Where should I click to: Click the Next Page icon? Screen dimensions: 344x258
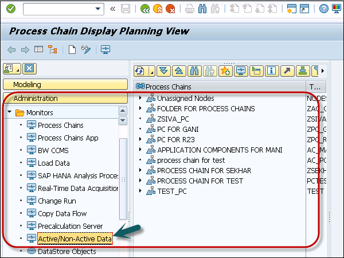[x=260, y=9]
